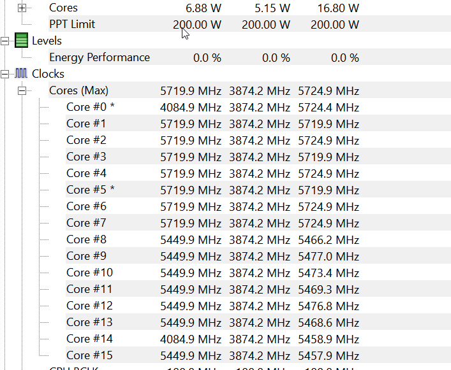
Task: Click the Core #11 entry
Action: [x=89, y=289]
